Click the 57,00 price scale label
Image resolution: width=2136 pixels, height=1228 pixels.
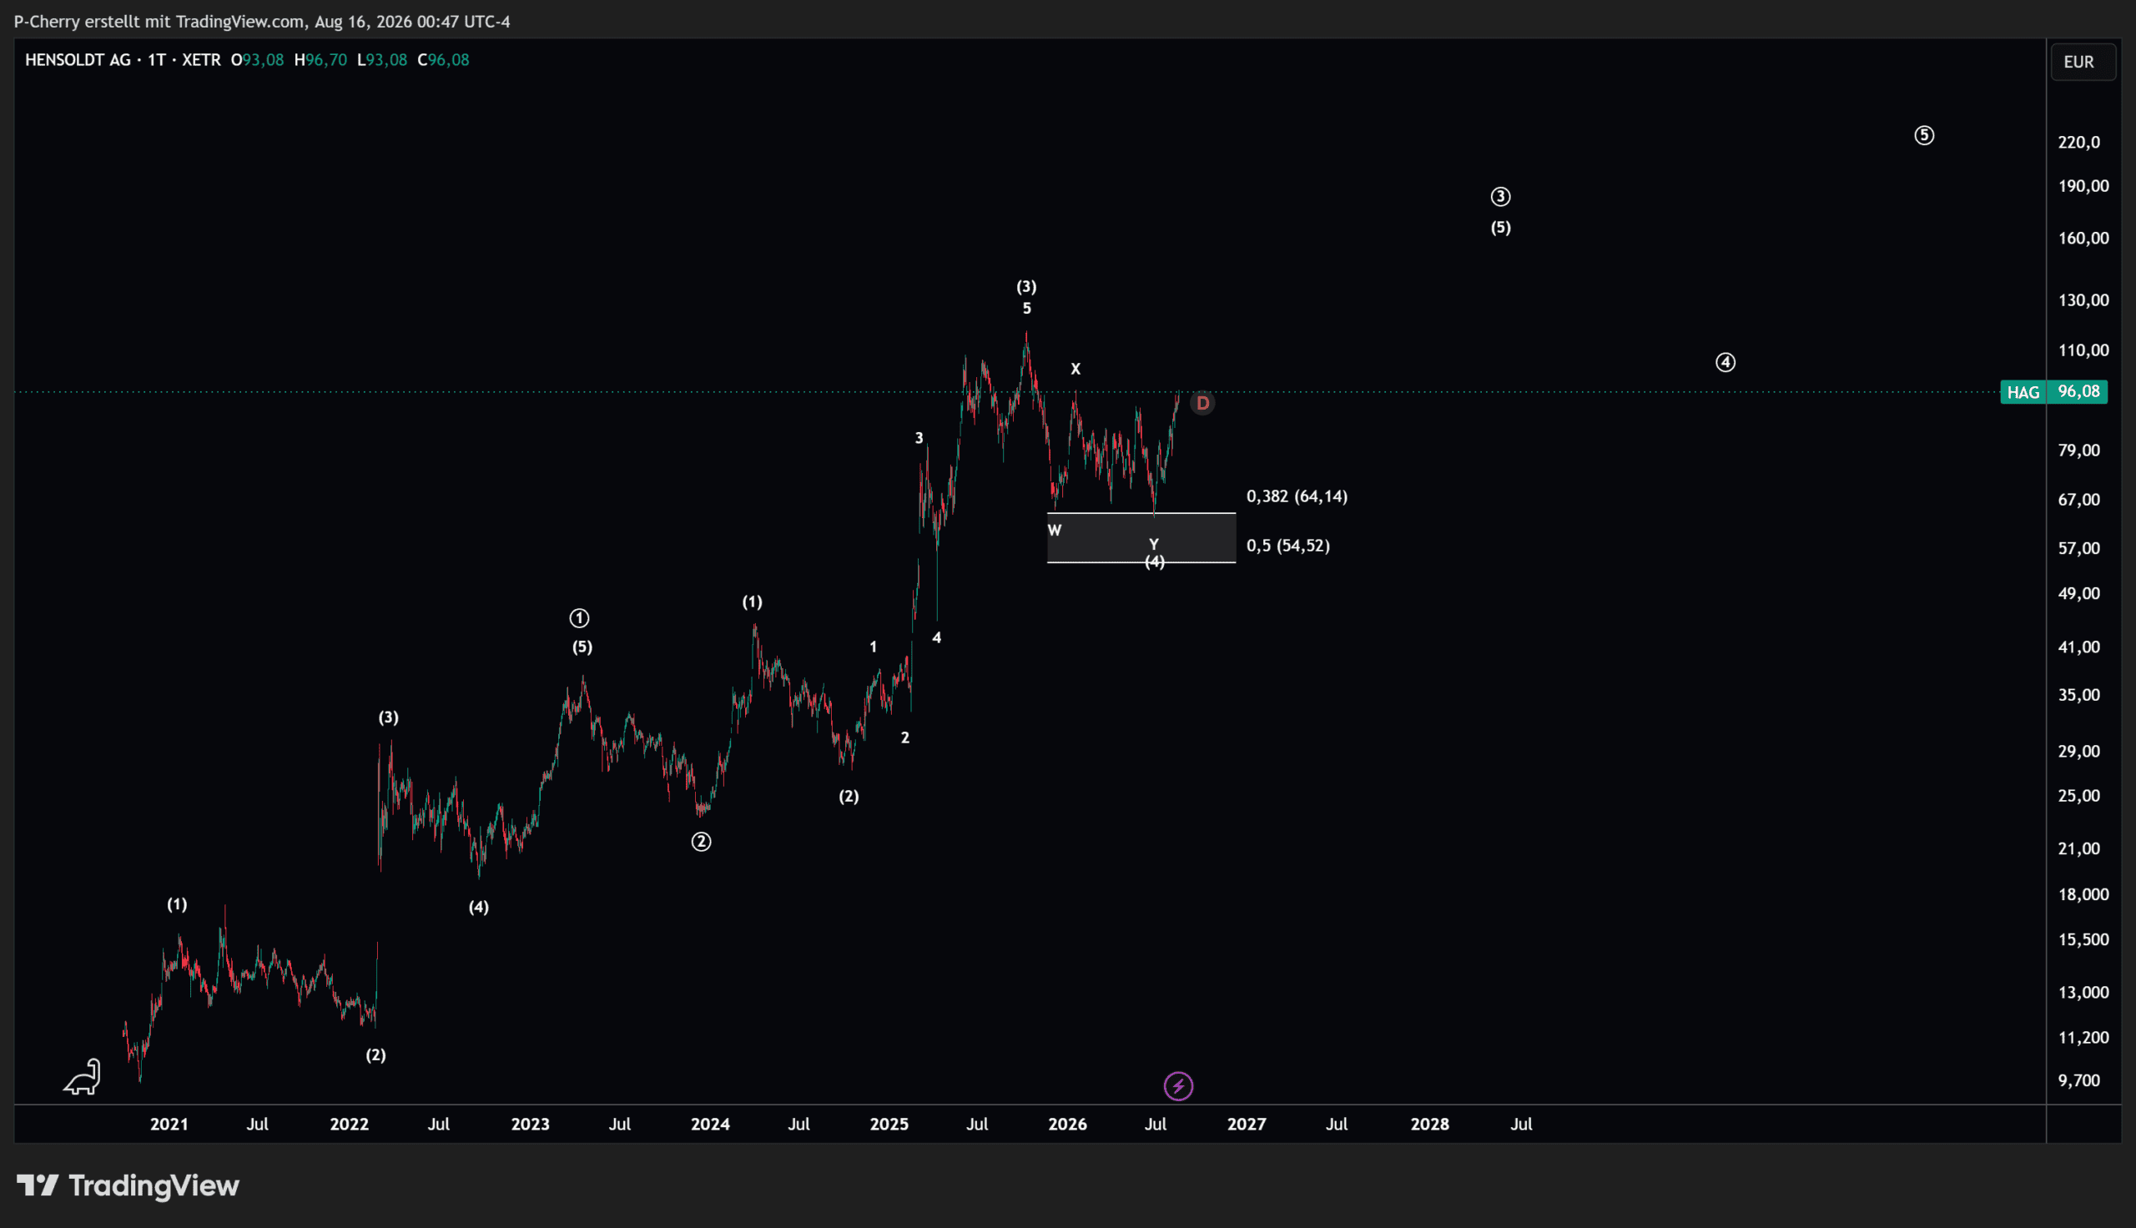2078,549
